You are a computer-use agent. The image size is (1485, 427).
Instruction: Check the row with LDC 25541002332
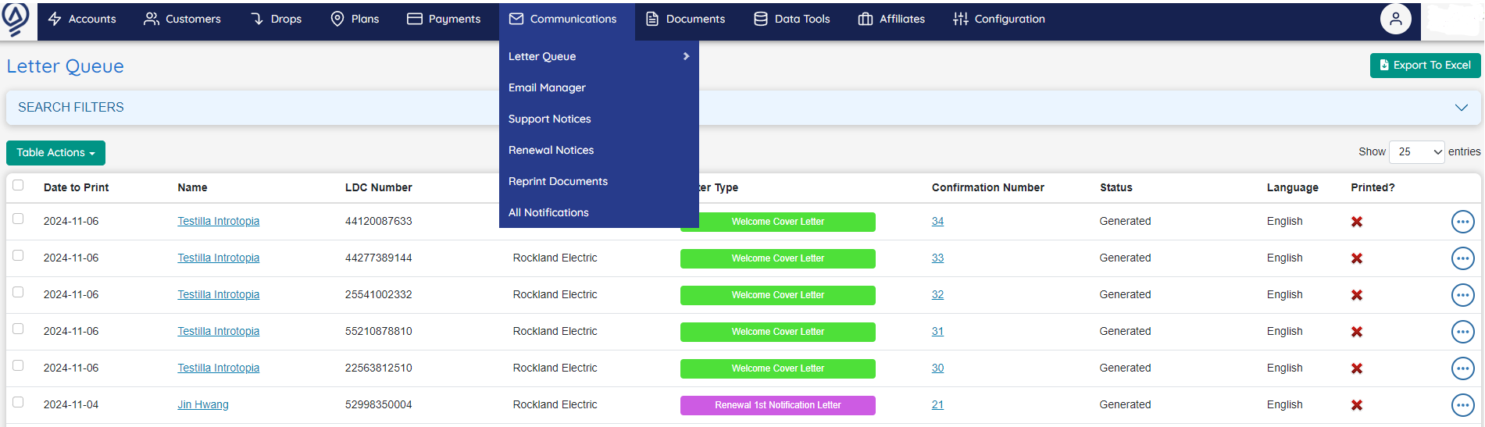tap(18, 292)
